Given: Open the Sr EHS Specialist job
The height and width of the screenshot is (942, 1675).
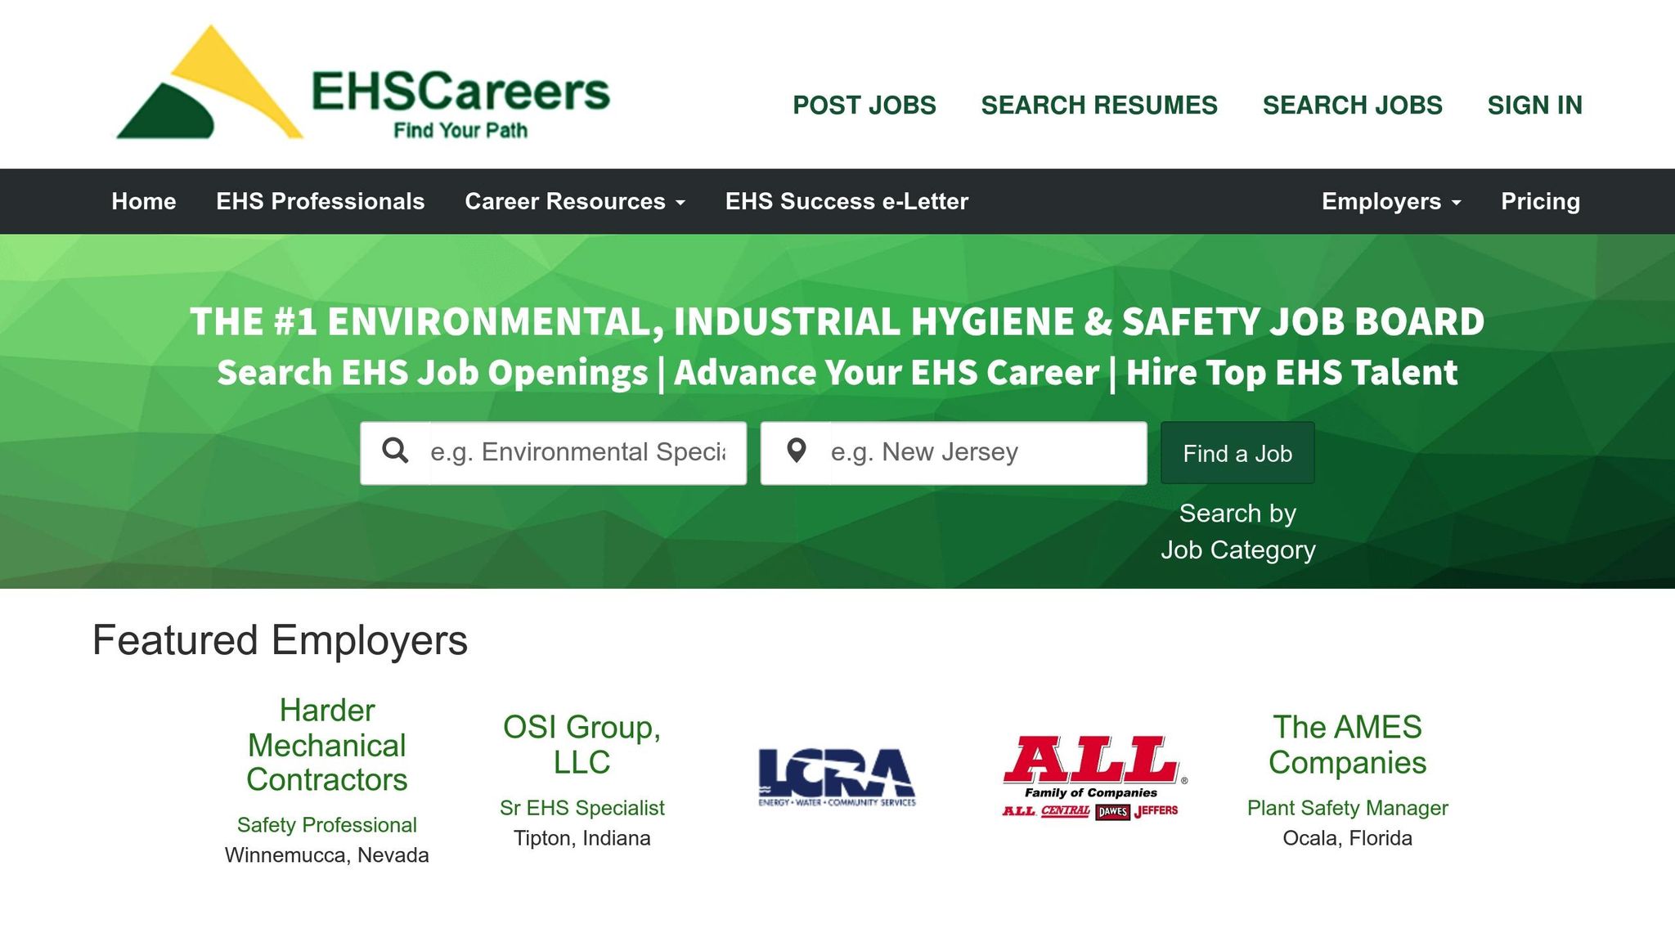Looking at the screenshot, I should tap(582, 808).
